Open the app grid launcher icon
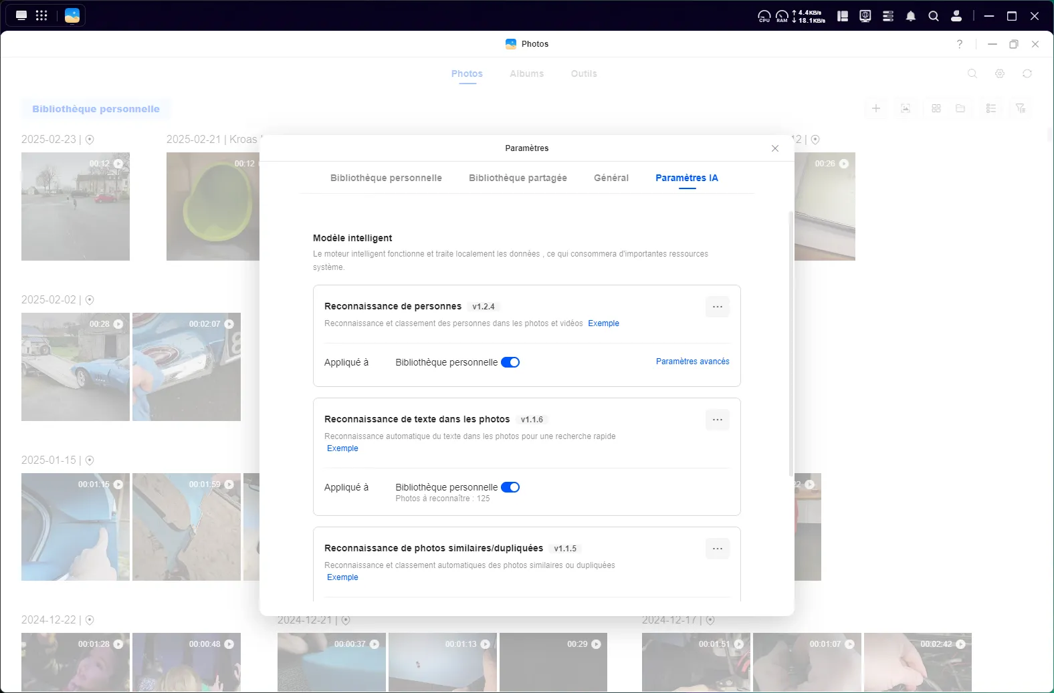 pyautogui.click(x=41, y=15)
